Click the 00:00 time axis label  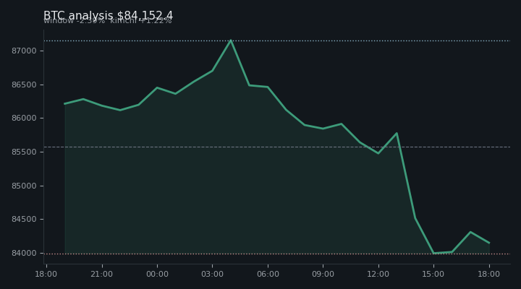click(157, 274)
